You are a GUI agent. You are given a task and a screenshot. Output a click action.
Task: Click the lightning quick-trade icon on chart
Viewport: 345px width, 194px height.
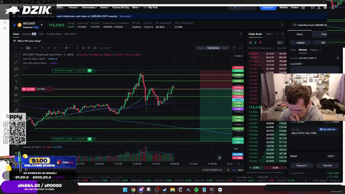click(x=219, y=158)
